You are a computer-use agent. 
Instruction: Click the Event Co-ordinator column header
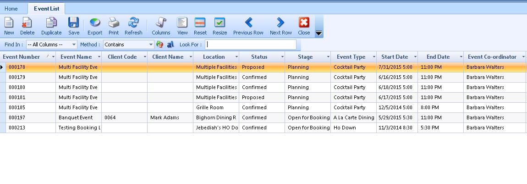tap(492, 57)
